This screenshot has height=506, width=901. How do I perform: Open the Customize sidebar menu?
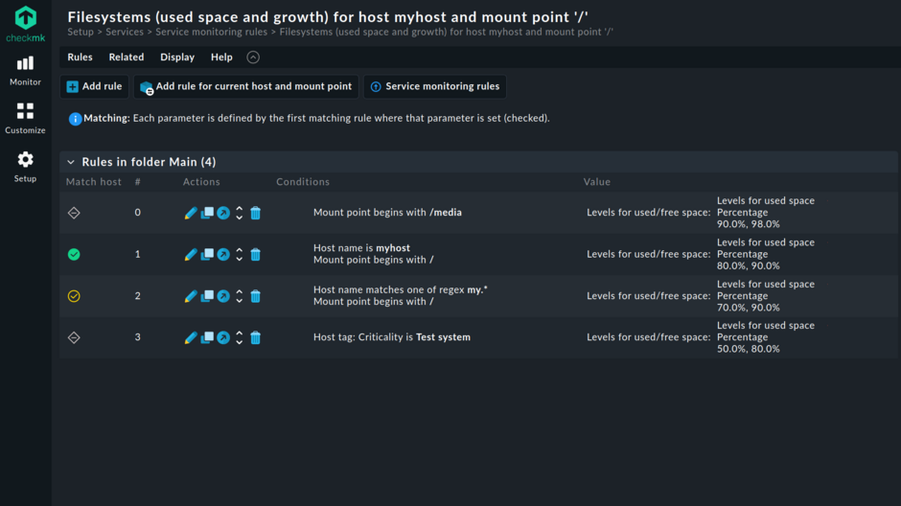point(26,118)
